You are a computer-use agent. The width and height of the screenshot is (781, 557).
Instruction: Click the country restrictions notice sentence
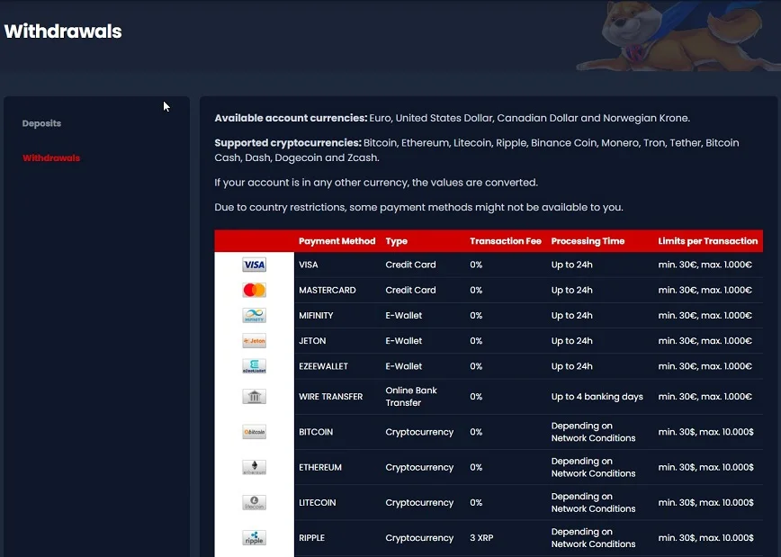coord(418,207)
